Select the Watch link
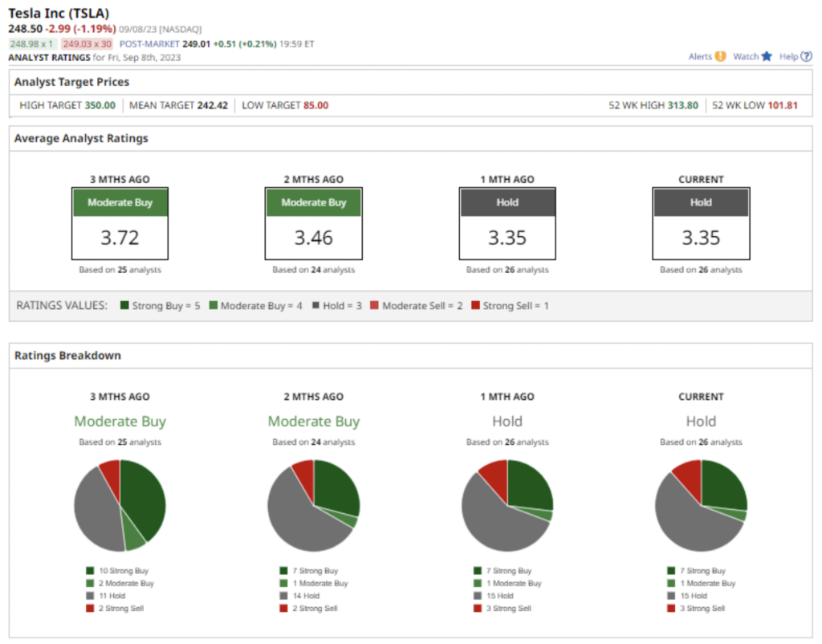The width and height of the screenshot is (822, 644). click(x=746, y=57)
